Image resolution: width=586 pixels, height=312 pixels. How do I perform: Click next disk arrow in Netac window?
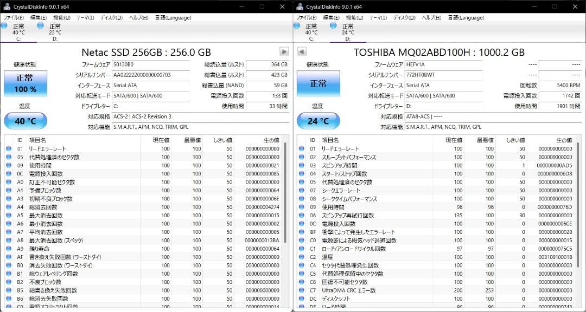[284, 51]
